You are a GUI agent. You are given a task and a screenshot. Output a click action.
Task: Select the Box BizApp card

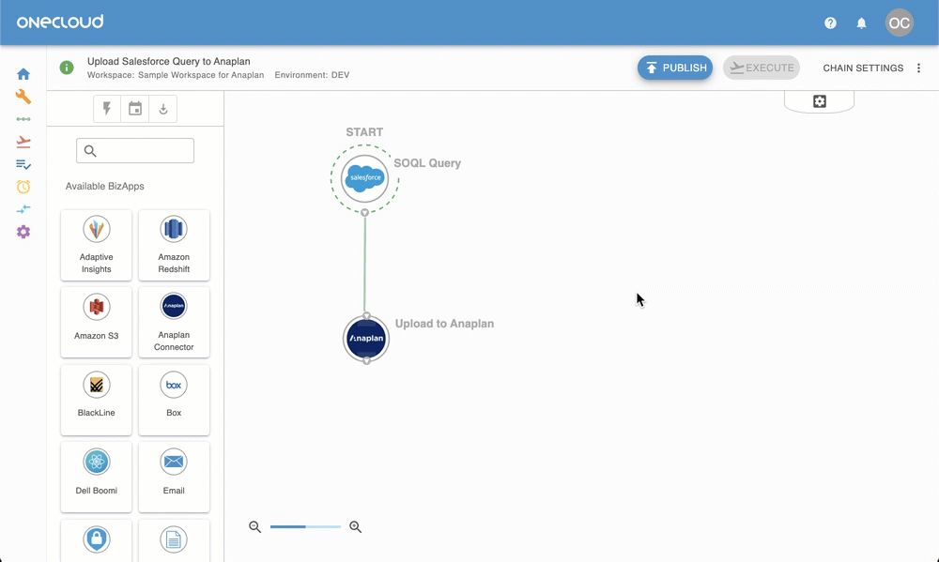click(174, 400)
